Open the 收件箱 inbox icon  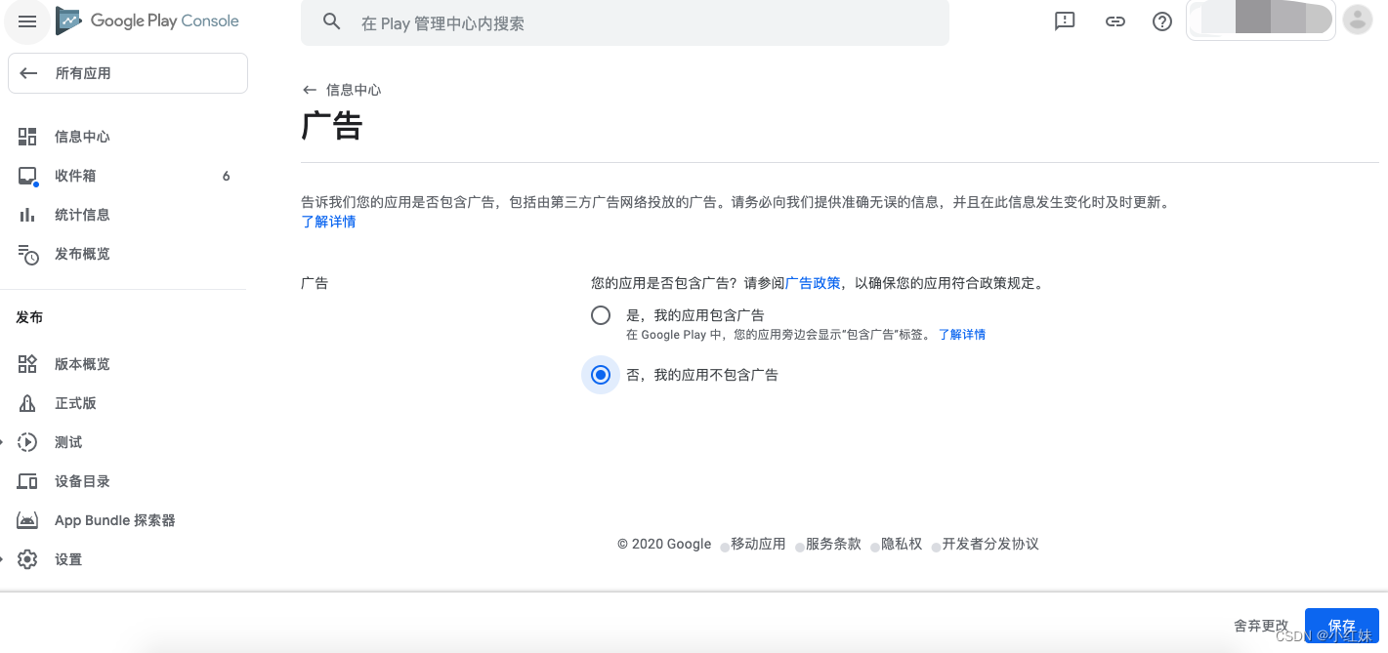coord(27,175)
